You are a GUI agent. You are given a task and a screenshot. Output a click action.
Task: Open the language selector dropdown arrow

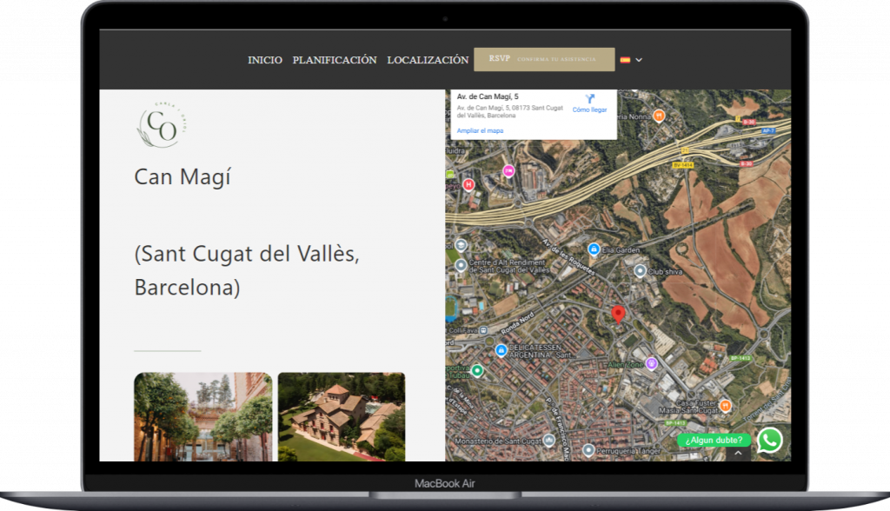tap(639, 60)
